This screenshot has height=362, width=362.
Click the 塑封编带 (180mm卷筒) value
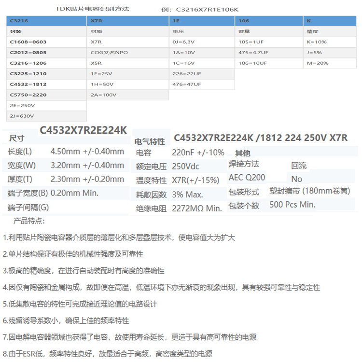point(310,191)
